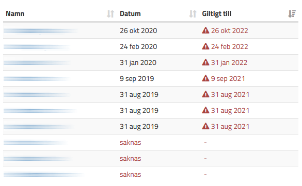The height and width of the screenshot is (186, 302).
Task: Open blurred name link in last row
Action: pyautogui.click(x=44, y=175)
